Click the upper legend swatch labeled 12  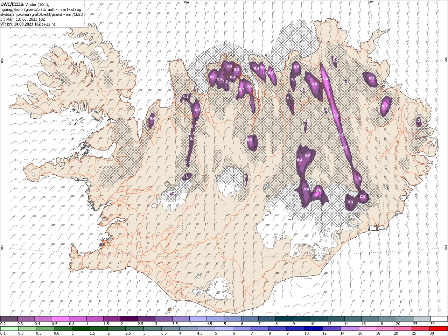point(335,318)
